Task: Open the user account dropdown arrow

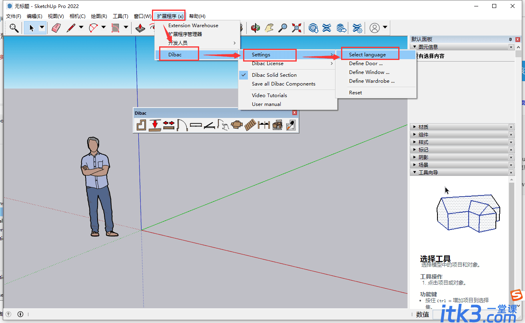Action: point(385,28)
